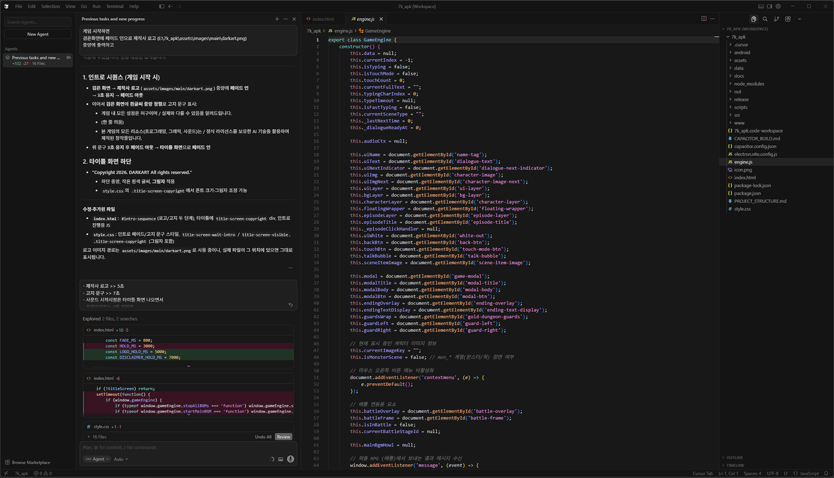Click the Search Agents input field
The width and height of the screenshot is (834, 478).
tap(38, 22)
